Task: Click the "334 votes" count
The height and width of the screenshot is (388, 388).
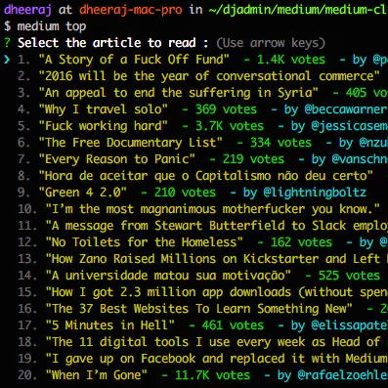Action: (280, 143)
